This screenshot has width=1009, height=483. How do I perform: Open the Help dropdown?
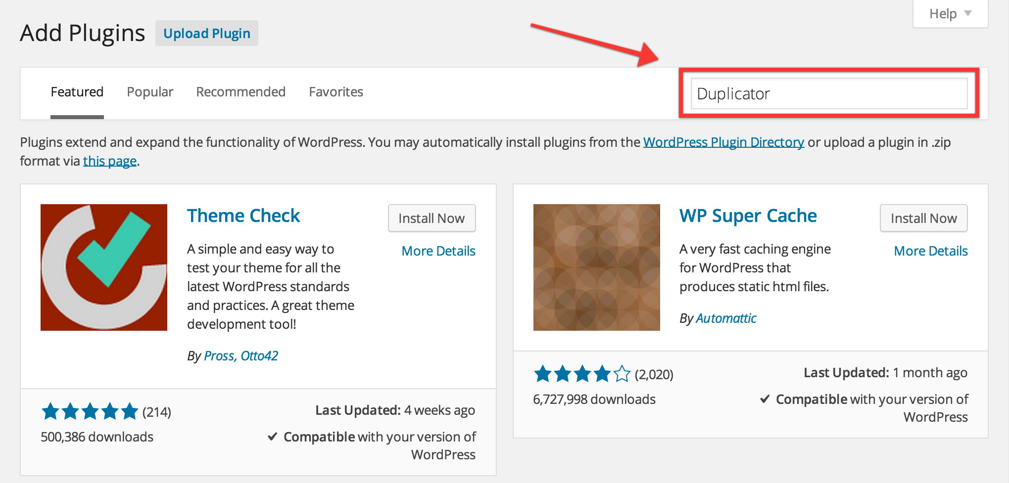[950, 13]
